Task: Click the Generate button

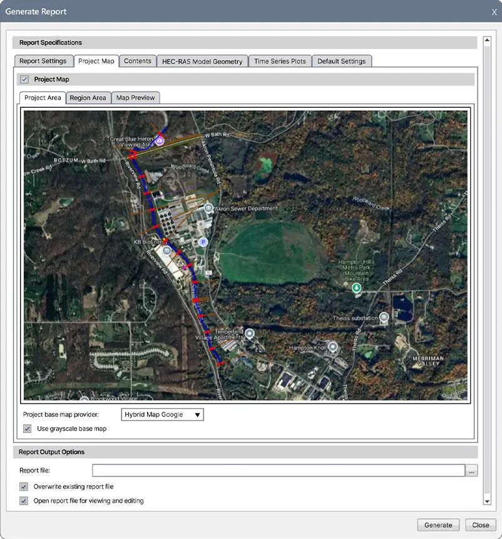Action: (x=438, y=525)
